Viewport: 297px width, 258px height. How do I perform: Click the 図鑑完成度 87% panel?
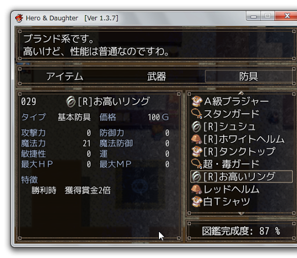241,231
